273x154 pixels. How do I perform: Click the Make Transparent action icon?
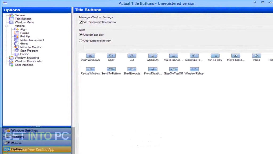[x=17, y=40]
